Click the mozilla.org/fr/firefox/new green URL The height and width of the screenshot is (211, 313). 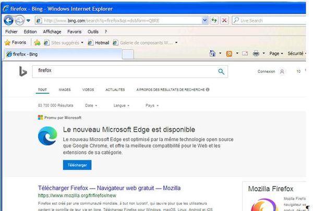77,196
